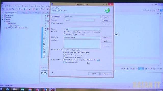
Task: Select the public modifier radio button
Action: click(x=65, y=32)
